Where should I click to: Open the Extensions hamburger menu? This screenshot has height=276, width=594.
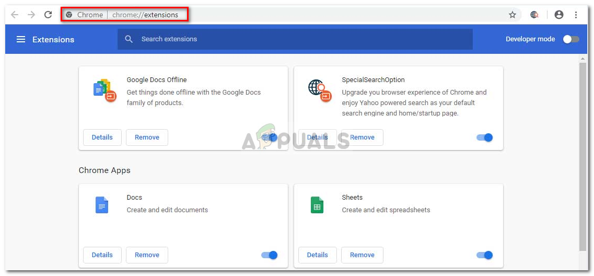point(21,39)
